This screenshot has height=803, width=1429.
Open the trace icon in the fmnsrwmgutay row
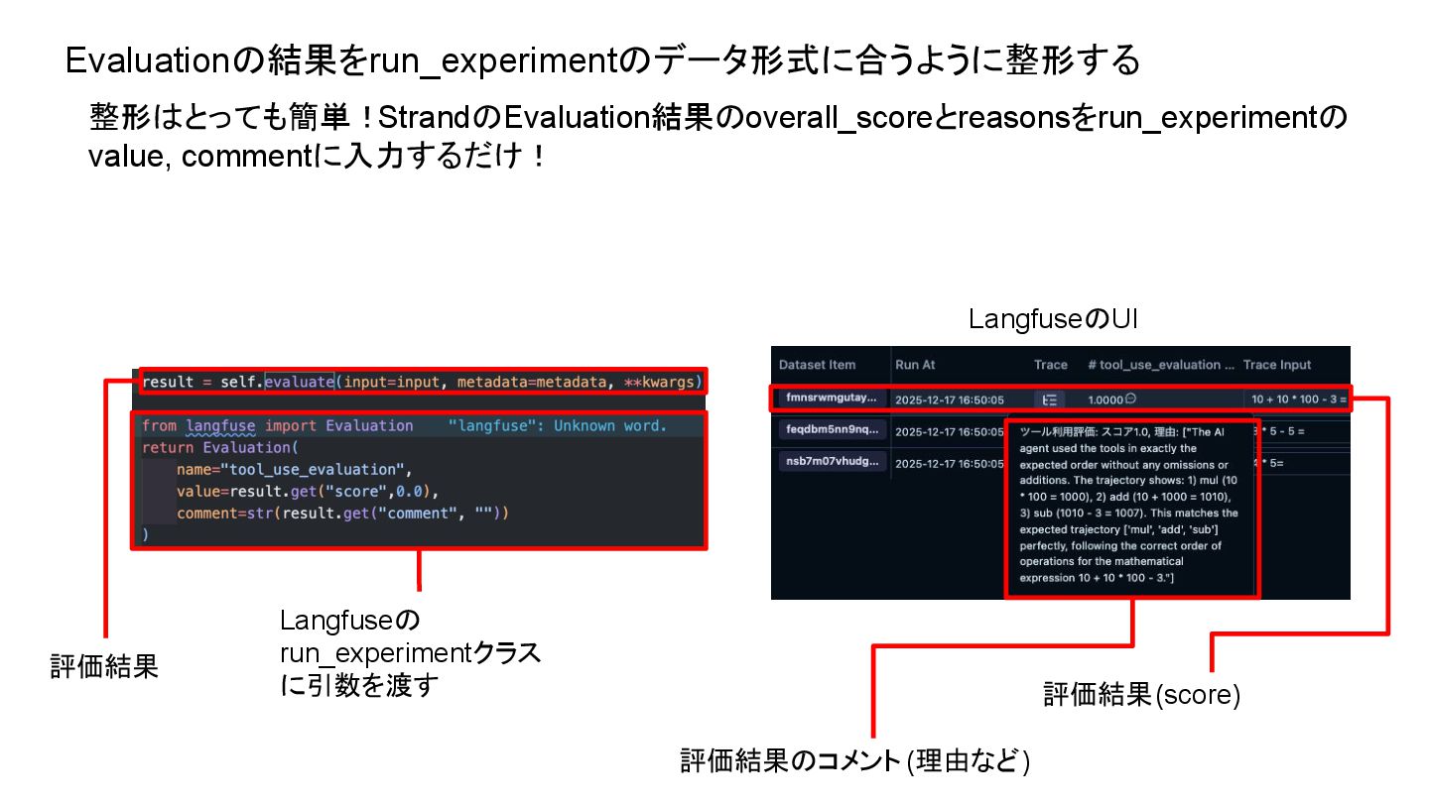tap(1050, 400)
